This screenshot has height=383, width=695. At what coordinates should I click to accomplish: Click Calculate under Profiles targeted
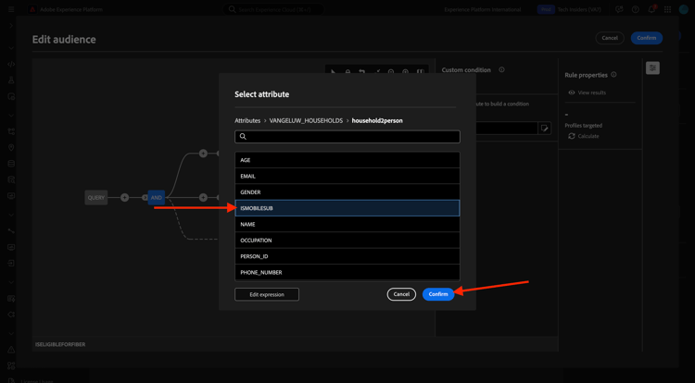[x=583, y=136]
